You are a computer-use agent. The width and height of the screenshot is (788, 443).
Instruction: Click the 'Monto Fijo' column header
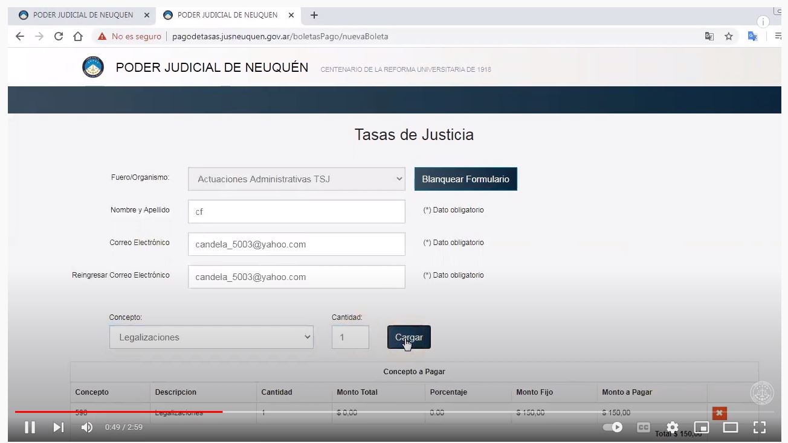tap(535, 392)
